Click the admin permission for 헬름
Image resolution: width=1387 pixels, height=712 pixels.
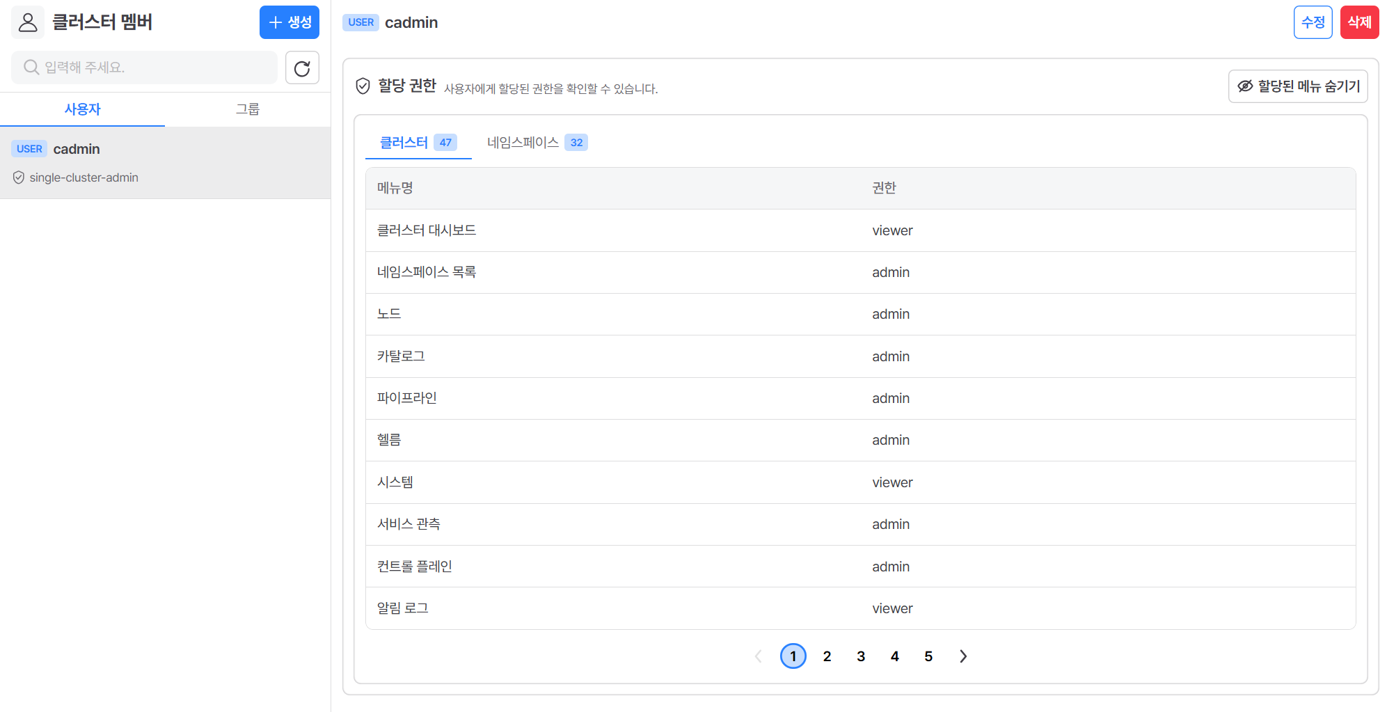click(891, 440)
